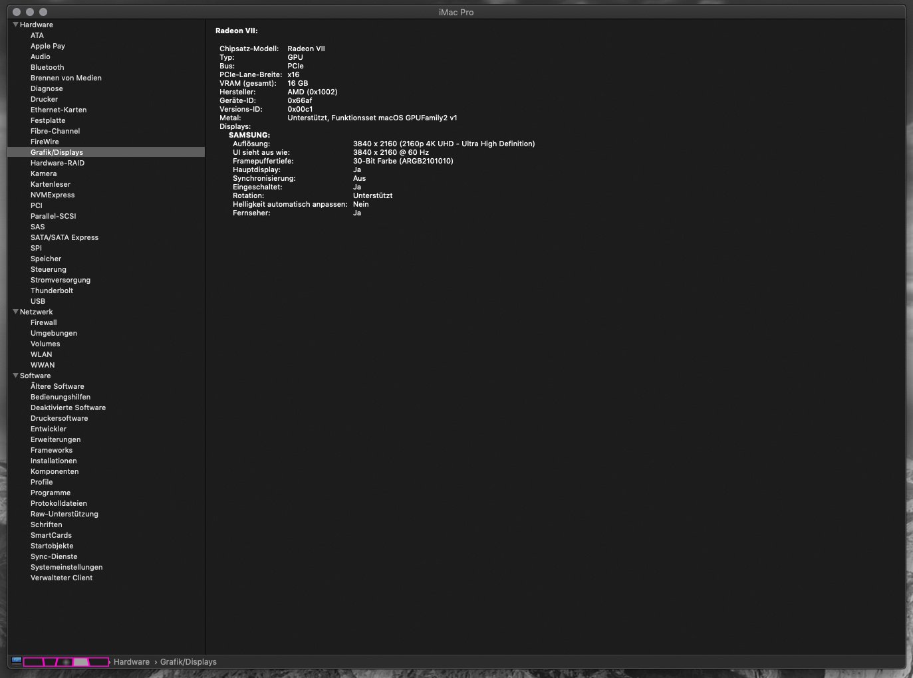Select Firewall under Netzwerk
The width and height of the screenshot is (913, 678).
44,322
